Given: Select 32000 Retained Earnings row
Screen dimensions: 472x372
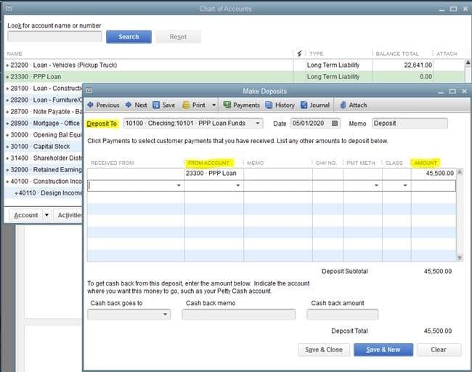Looking at the screenshot, I should point(44,169).
